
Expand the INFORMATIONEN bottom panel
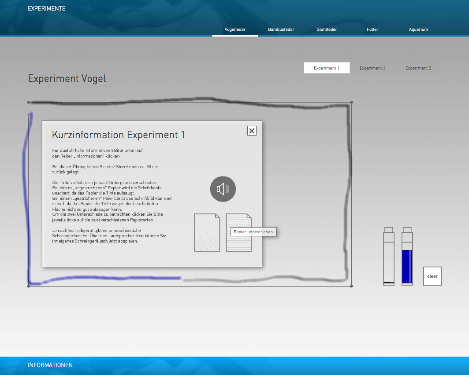50,365
